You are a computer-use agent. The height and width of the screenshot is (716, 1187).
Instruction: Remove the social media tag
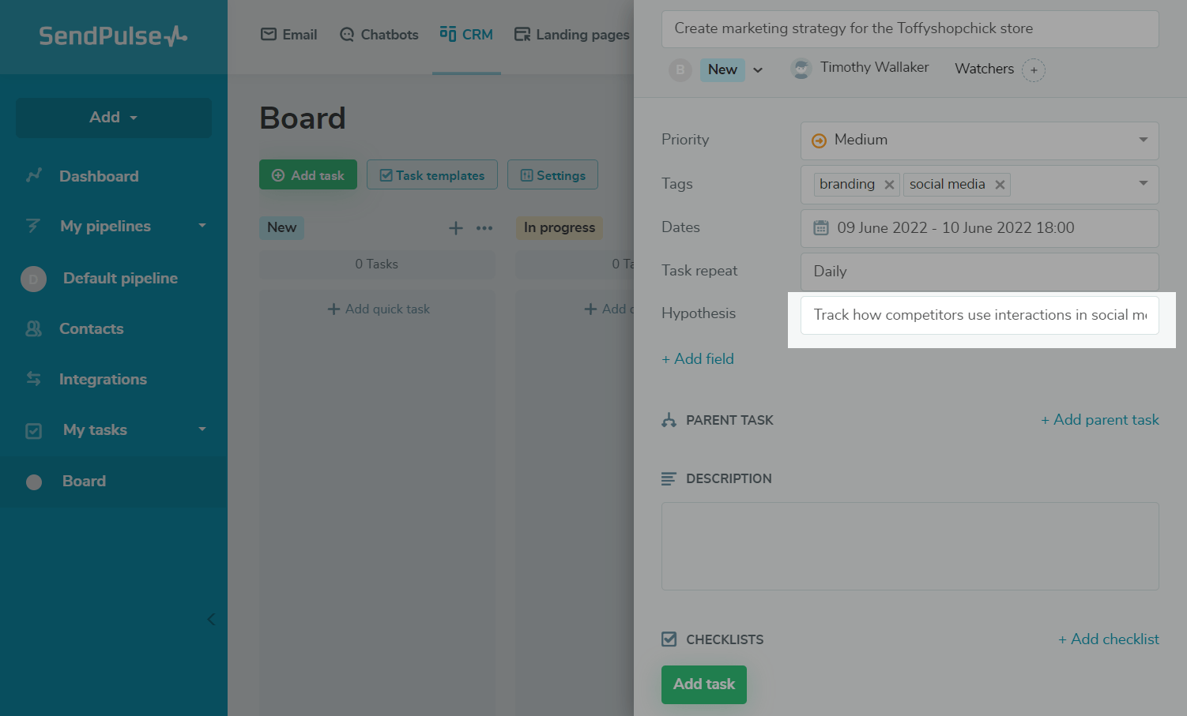coord(1000,185)
